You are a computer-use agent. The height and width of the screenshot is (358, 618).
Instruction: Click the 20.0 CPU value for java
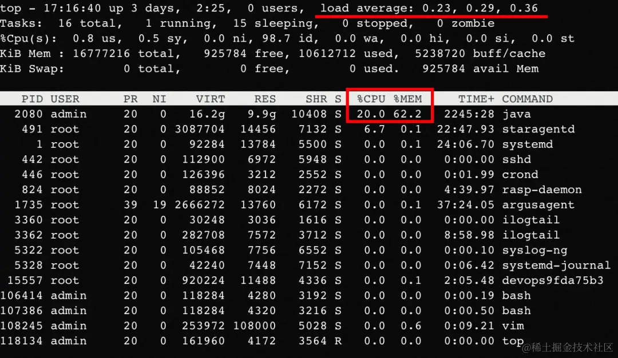pyautogui.click(x=371, y=114)
